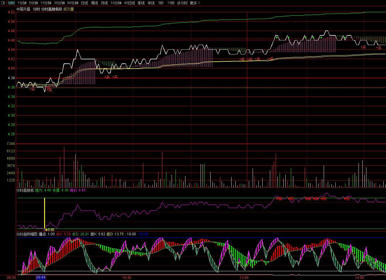This screenshot has width=386, height=280.
Task: Open the 45日线 chart tab
Action: [x=129, y=3]
